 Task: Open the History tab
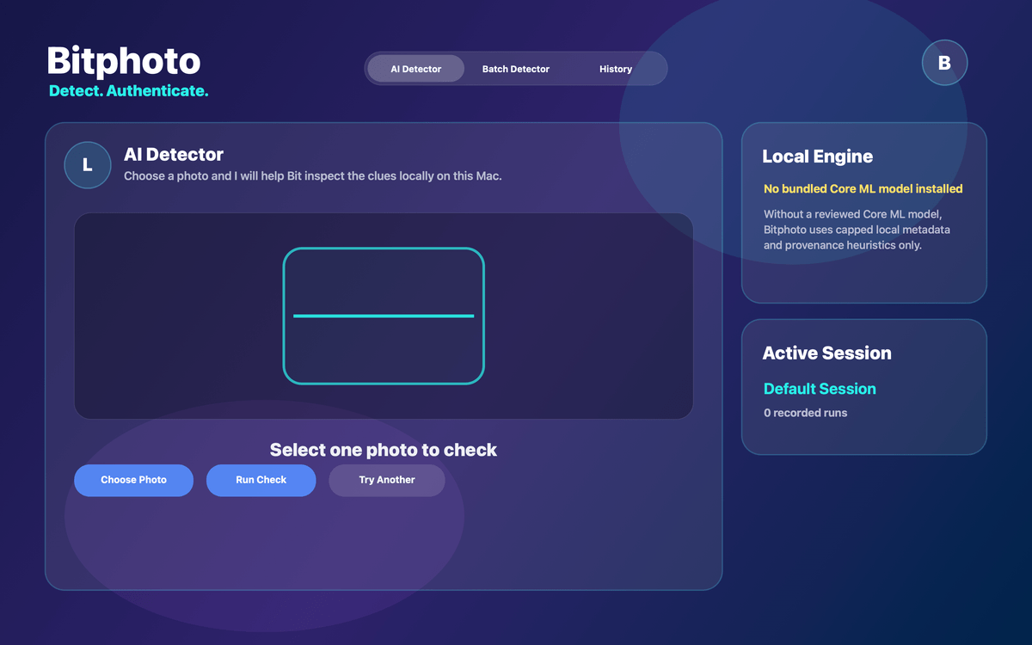[x=616, y=69]
